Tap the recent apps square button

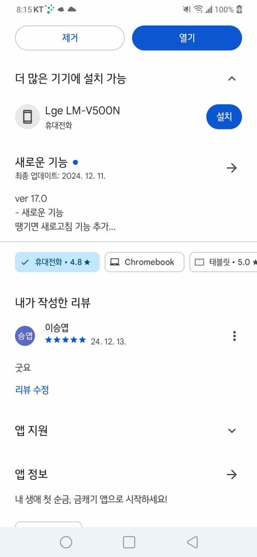tap(129, 542)
